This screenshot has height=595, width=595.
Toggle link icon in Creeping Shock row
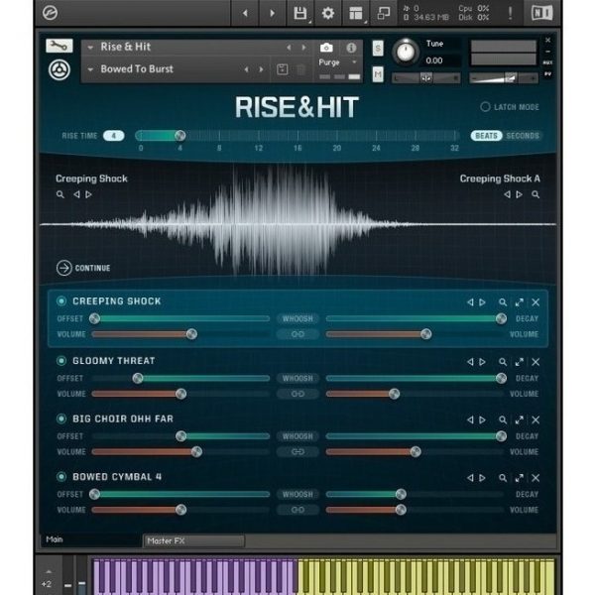[x=297, y=334]
